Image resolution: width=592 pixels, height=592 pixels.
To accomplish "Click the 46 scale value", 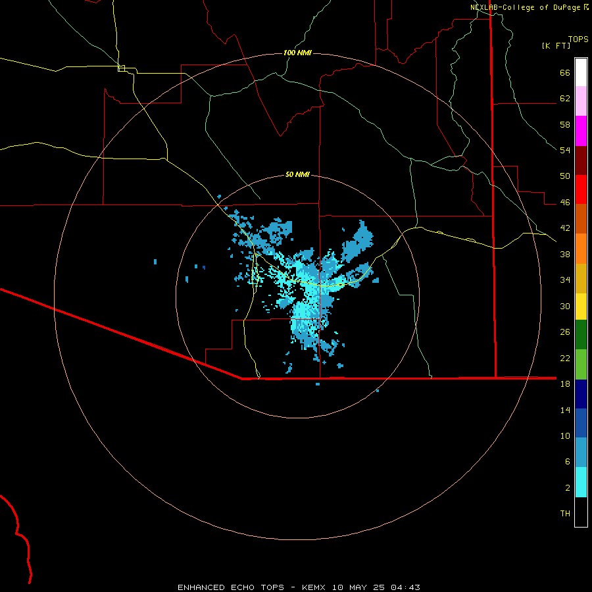I will pyautogui.click(x=565, y=203).
